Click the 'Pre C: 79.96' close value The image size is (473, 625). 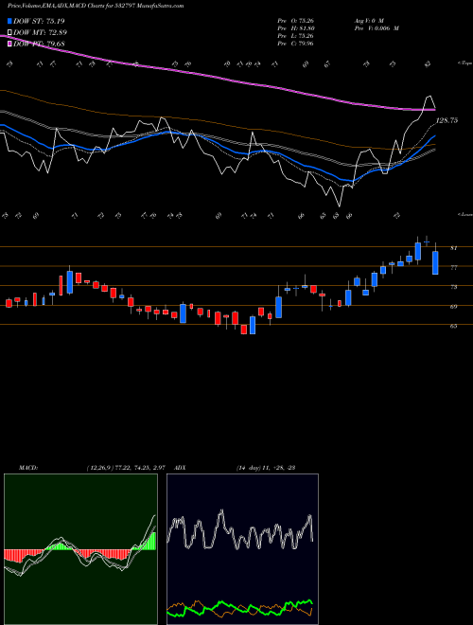(x=295, y=44)
